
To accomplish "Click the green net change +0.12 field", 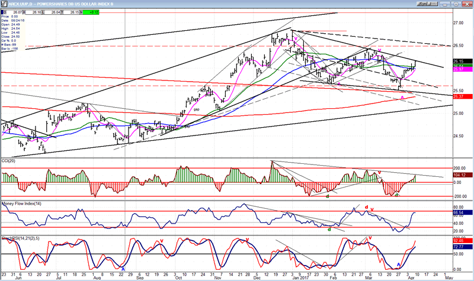I will click(x=91, y=11).
